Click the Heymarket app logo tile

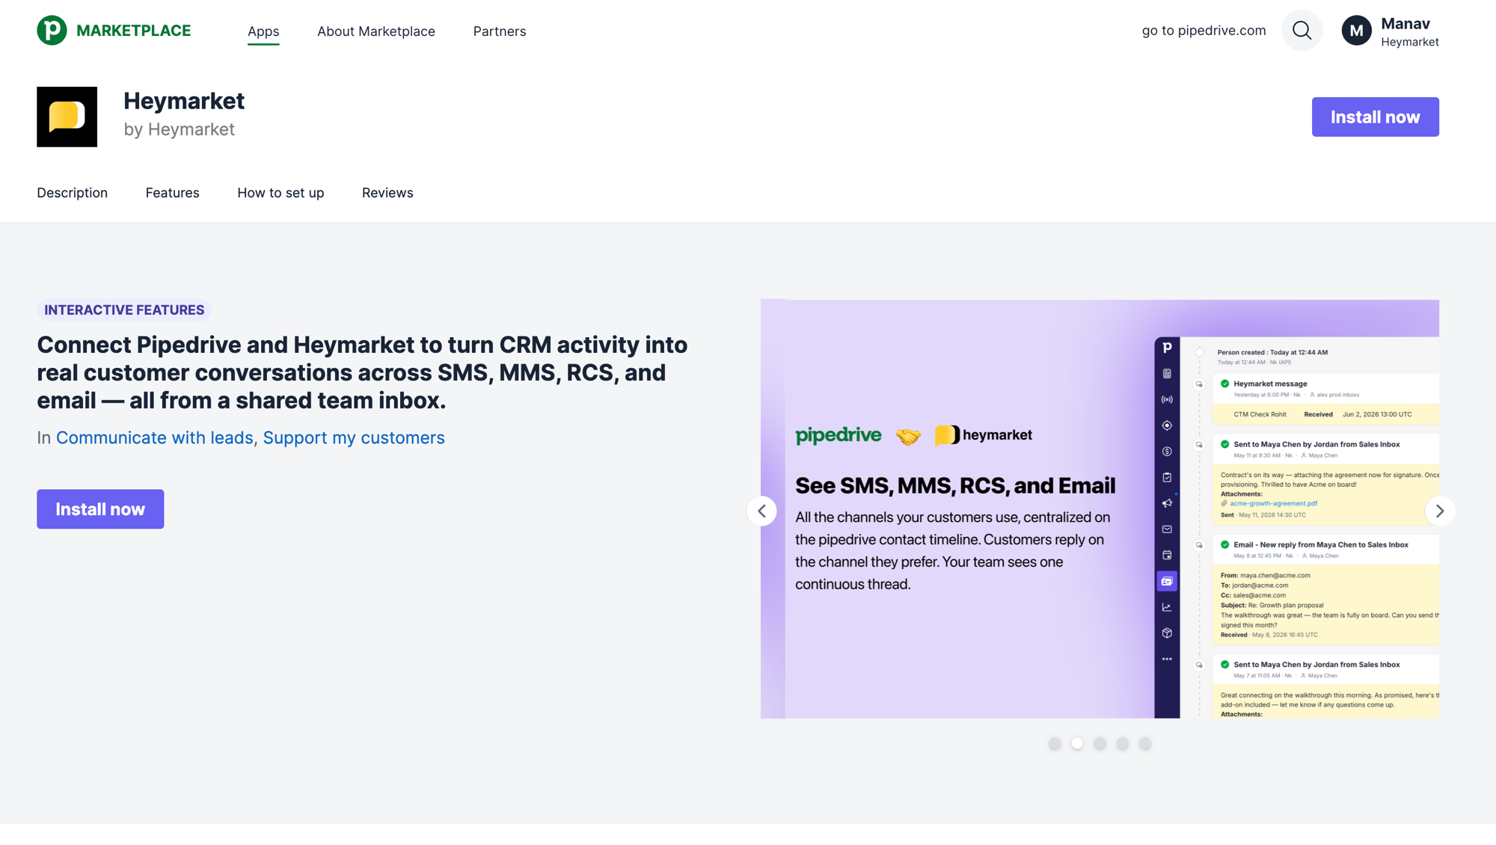tap(67, 117)
